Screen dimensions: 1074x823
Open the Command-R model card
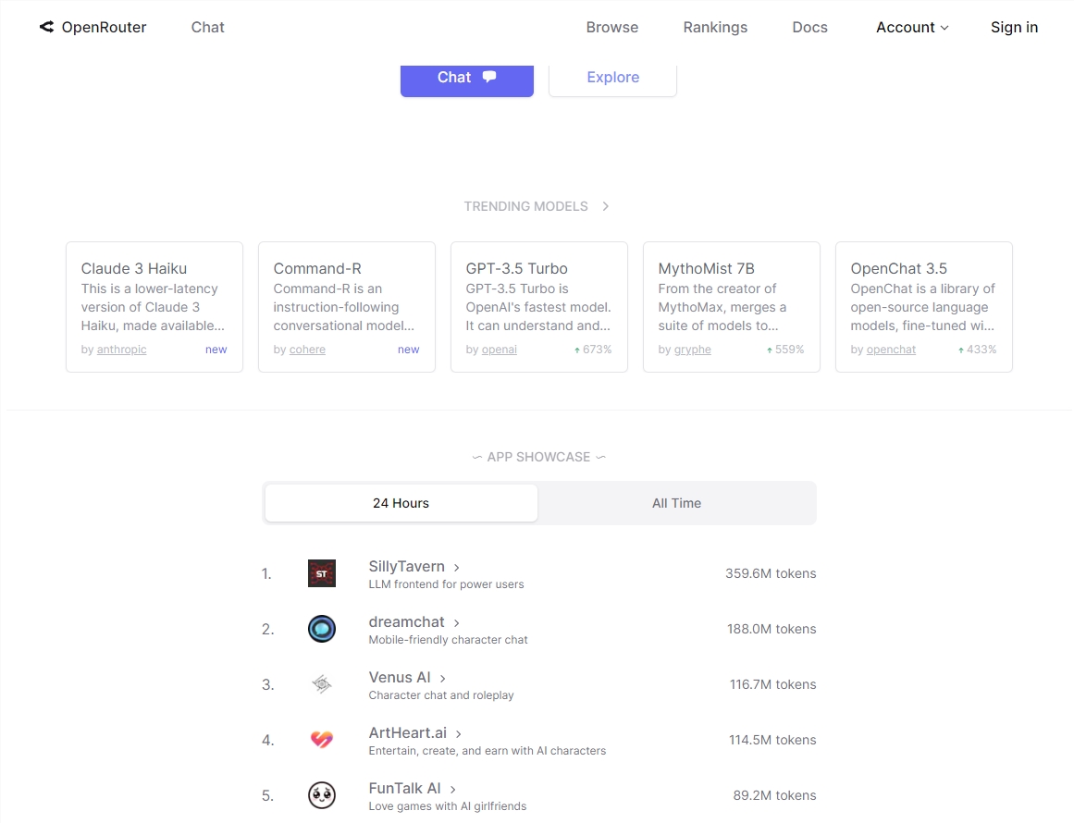tap(347, 307)
